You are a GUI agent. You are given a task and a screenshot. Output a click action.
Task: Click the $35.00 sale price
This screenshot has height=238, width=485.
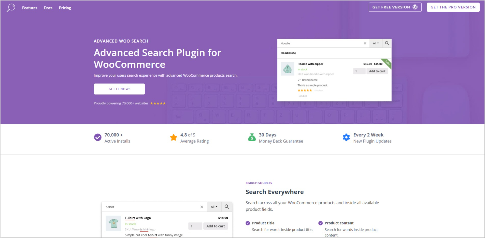[378, 64]
